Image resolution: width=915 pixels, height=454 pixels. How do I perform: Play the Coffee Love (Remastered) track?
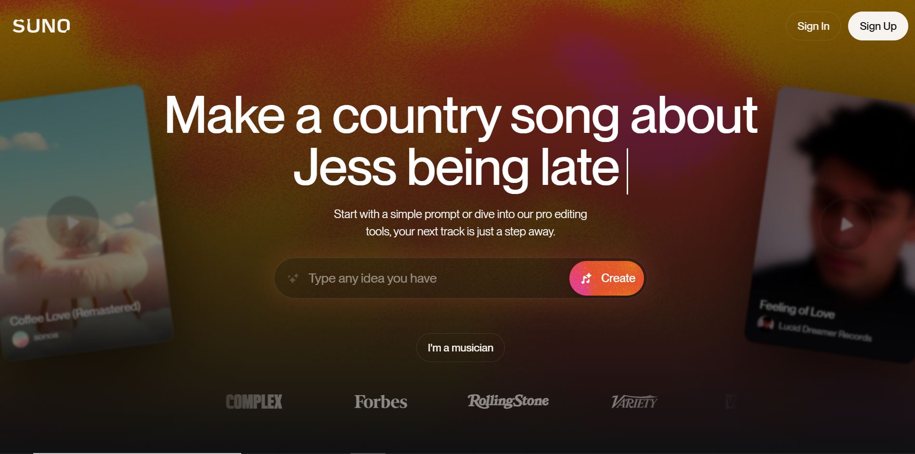(x=73, y=222)
